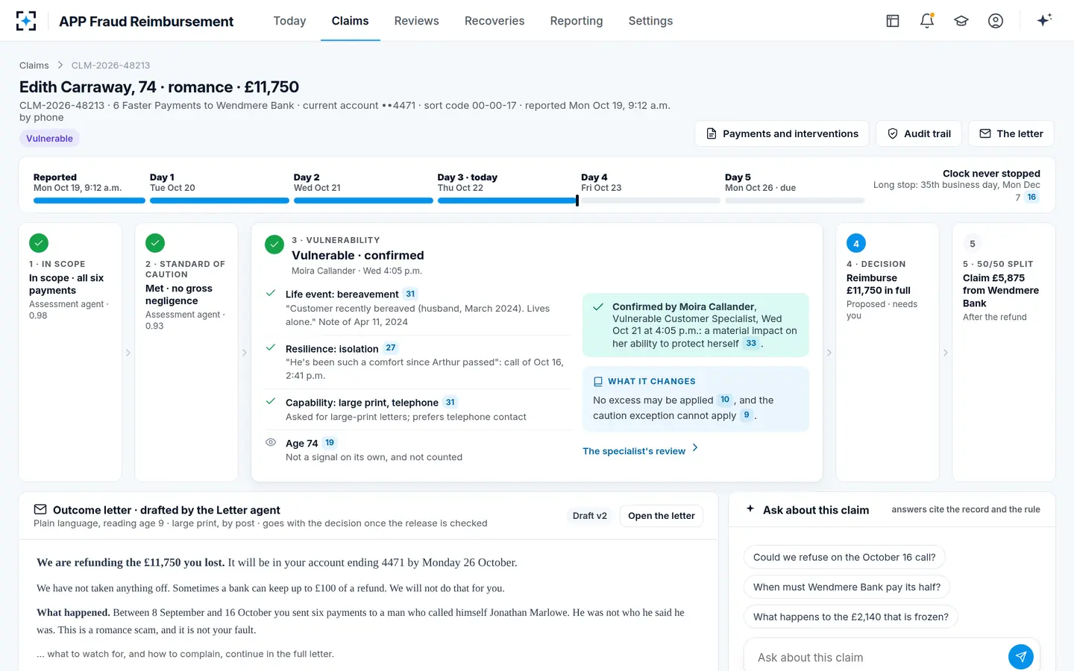Open the Audit trail

point(919,133)
